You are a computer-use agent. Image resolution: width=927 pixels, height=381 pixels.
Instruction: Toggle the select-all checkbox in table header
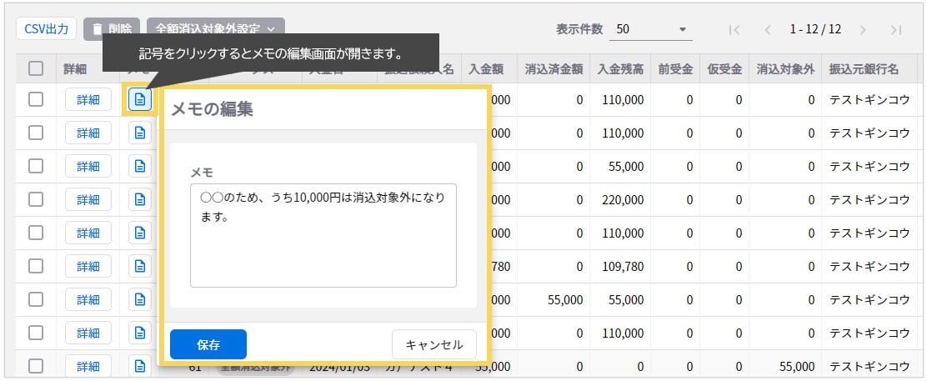coord(36,69)
